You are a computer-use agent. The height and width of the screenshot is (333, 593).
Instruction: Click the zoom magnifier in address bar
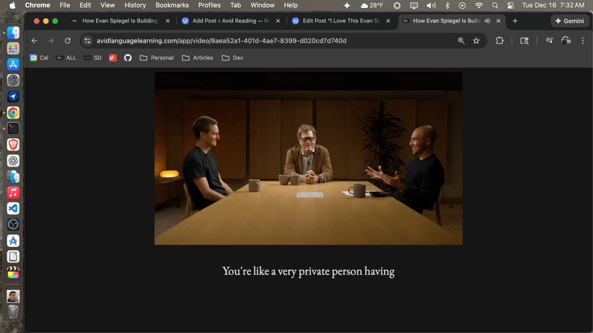[x=461, y=41]
